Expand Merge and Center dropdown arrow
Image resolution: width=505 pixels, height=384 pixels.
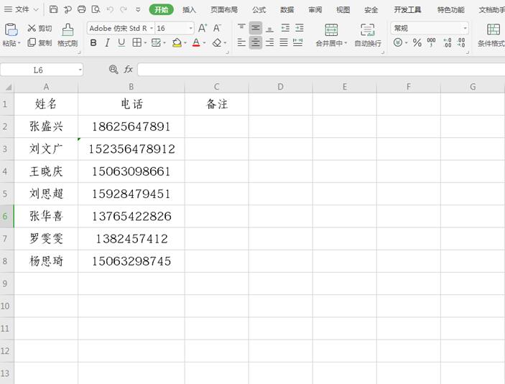click(x=346, y=43)
